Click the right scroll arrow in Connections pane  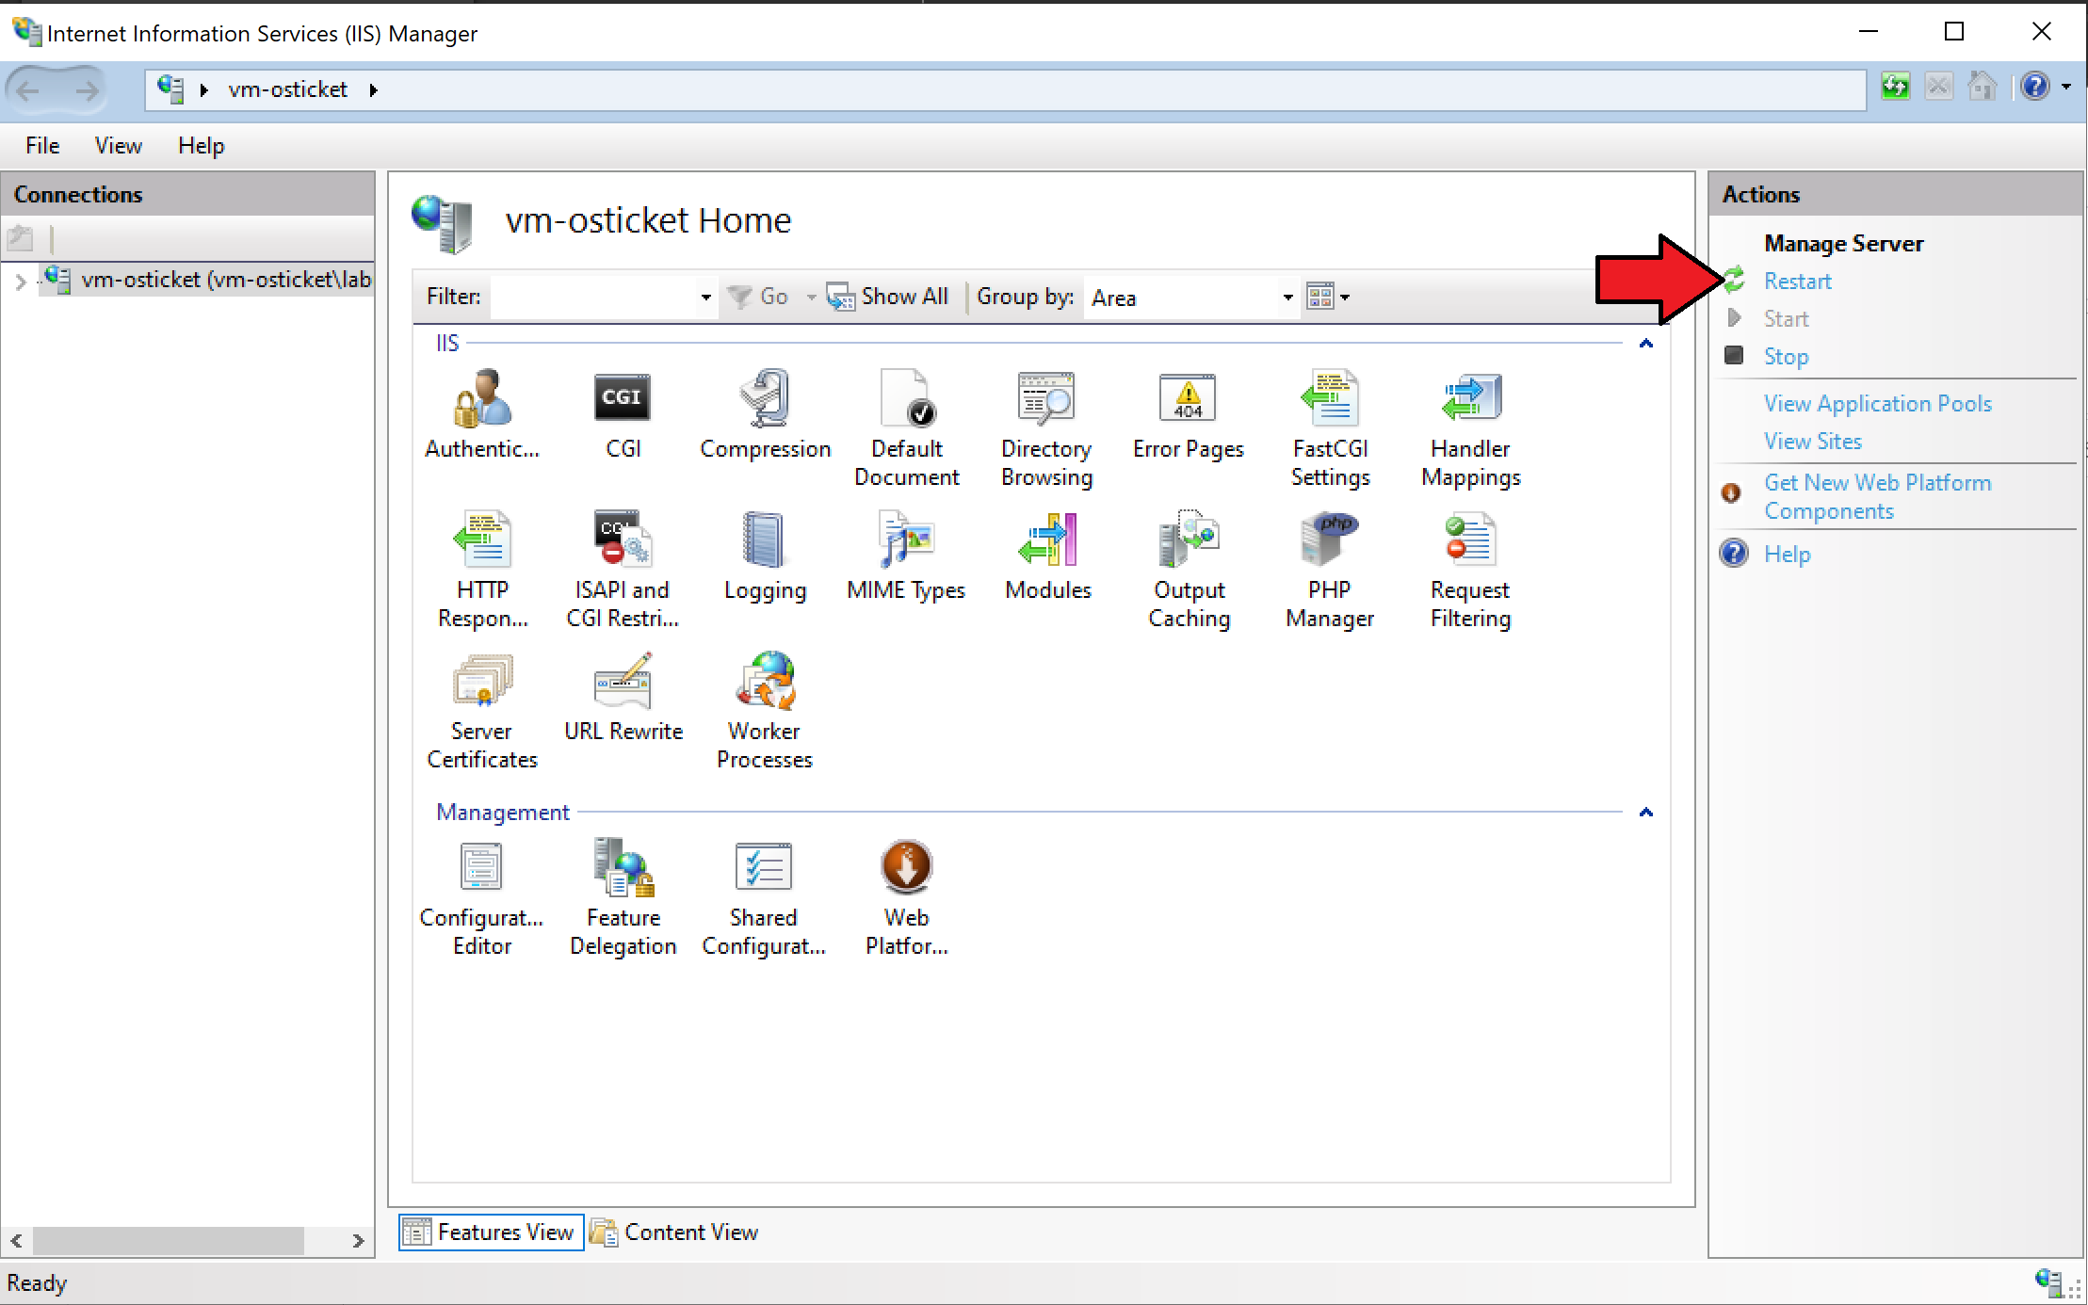358,1241
